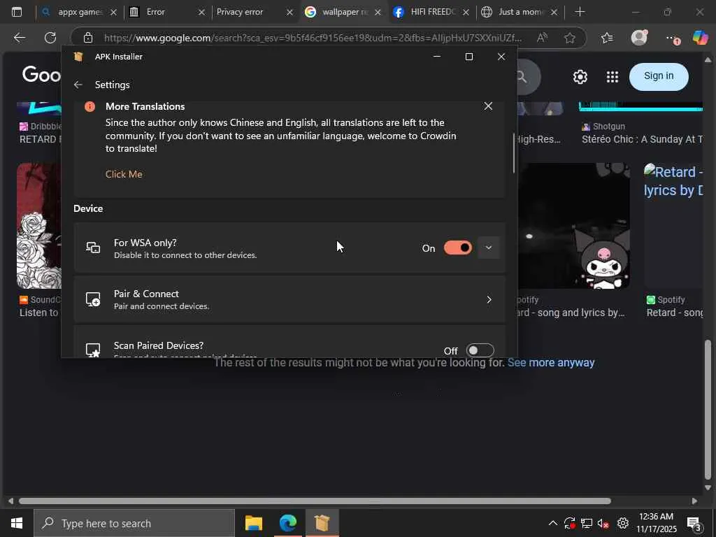This screenshot has height=537, width=716.
Task: Go back from APK Installer Settings page
Action: (x=78, y=85)
